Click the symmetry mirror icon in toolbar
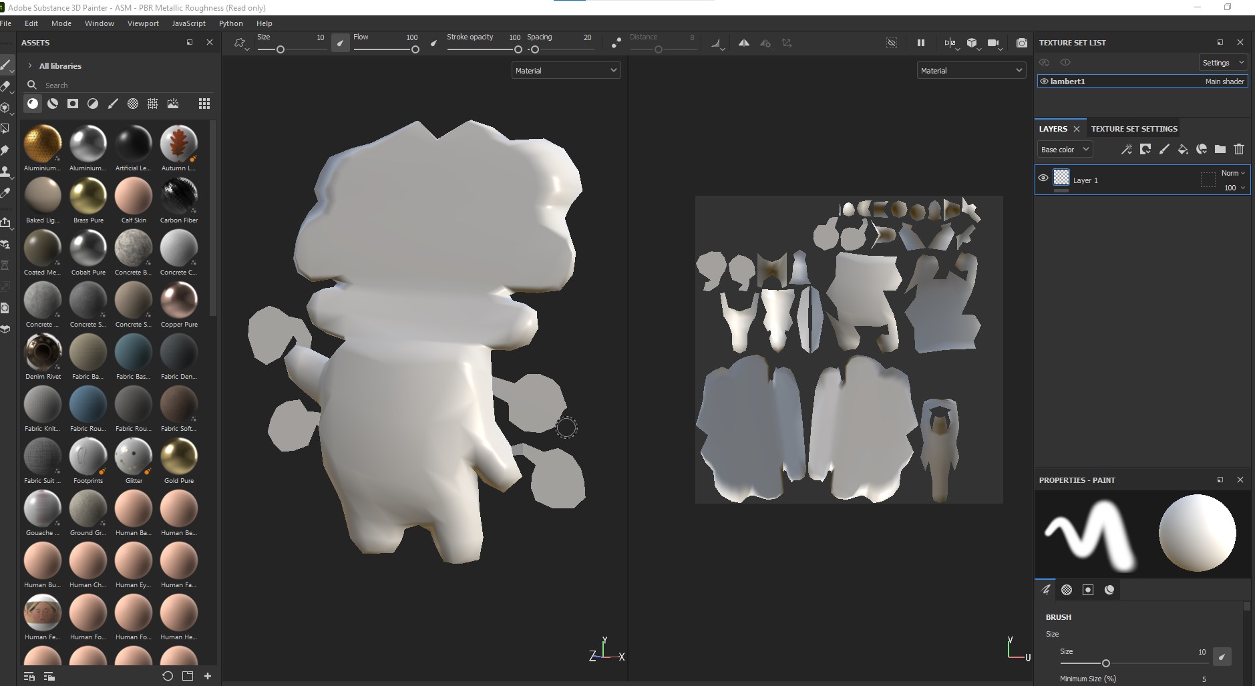 pyautogui.click(x=743, y=43)
